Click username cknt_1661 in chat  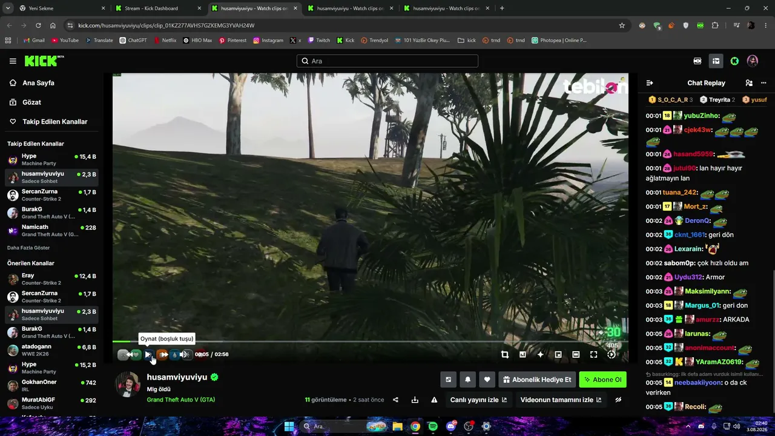click(x=690, y=235)
